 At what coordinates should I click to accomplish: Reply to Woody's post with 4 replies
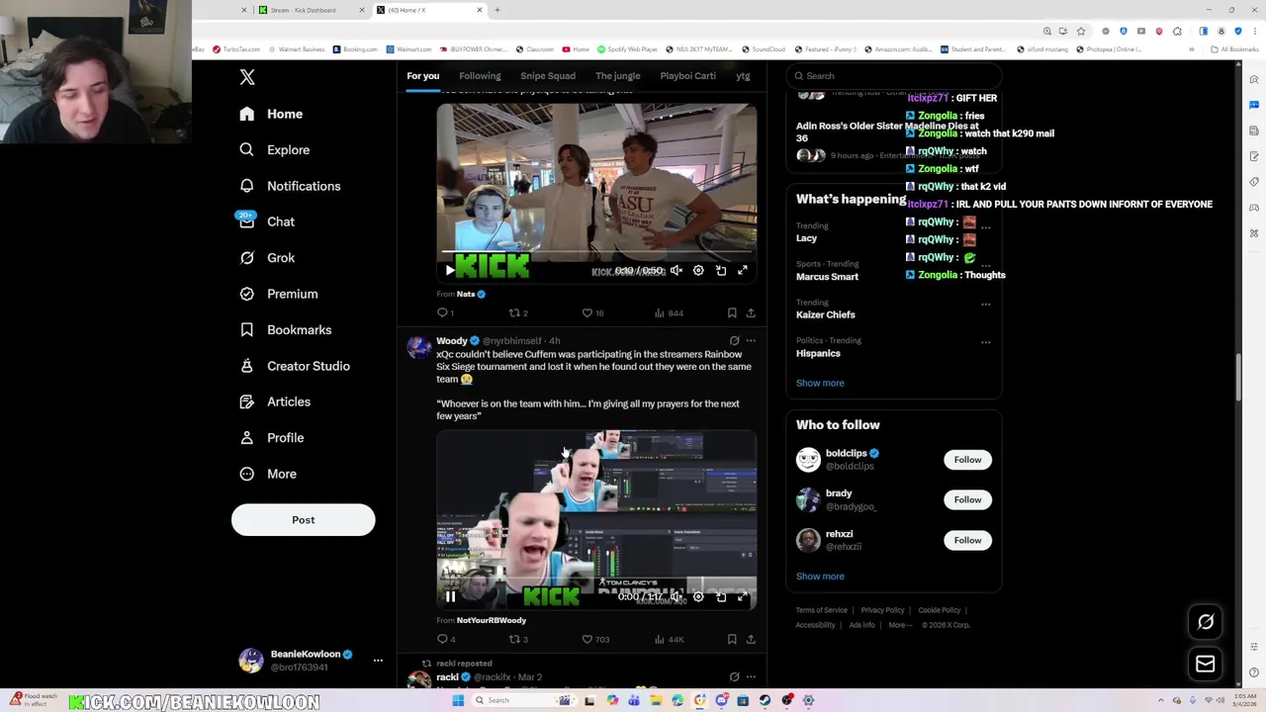445,639
